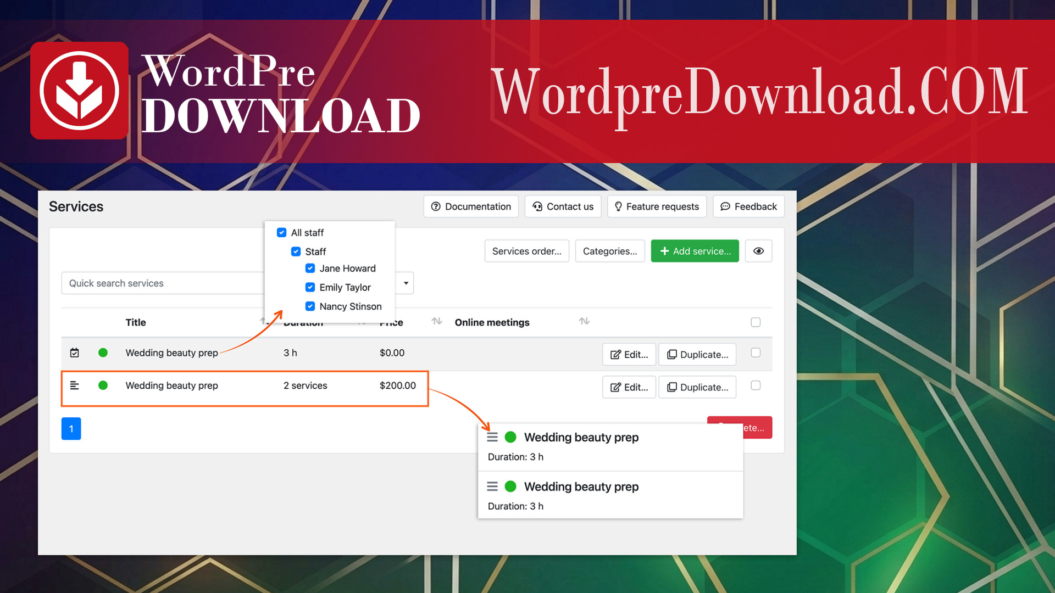Viewport: 1055px width, 593px height.
Task: Click the WordPre Download logo icon
Action: pos(80,91)
